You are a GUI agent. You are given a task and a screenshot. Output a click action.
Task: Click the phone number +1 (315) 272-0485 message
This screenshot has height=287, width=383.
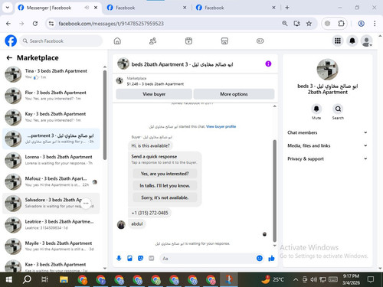tap(149, 213)
